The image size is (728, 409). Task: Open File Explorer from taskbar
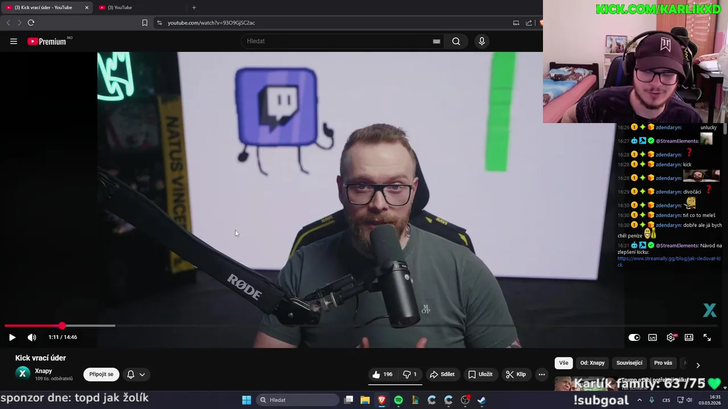point(365,400)
